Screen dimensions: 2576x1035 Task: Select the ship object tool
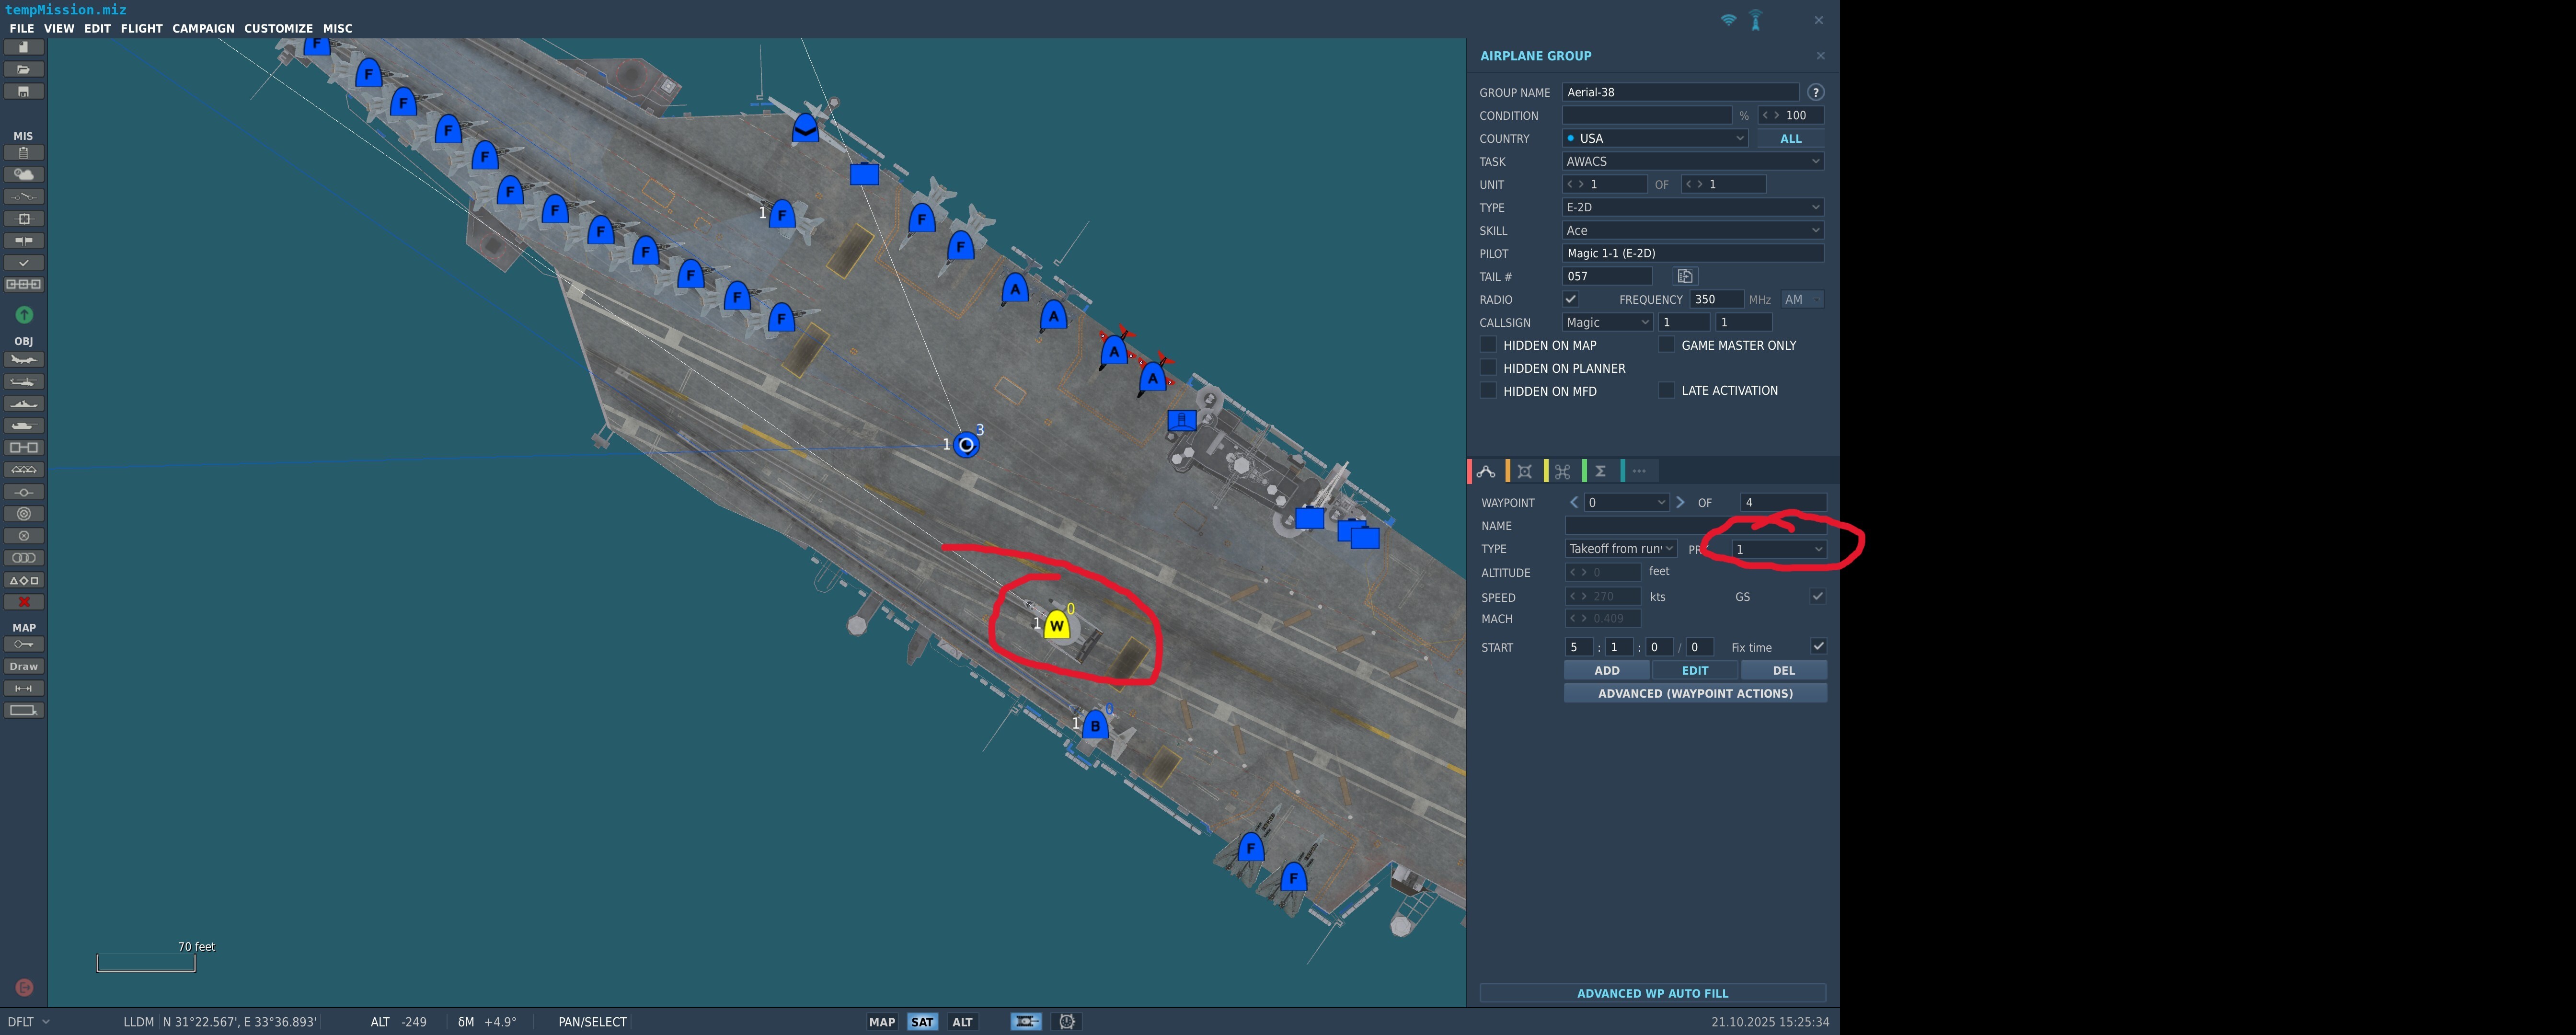[x=24, y=404]
